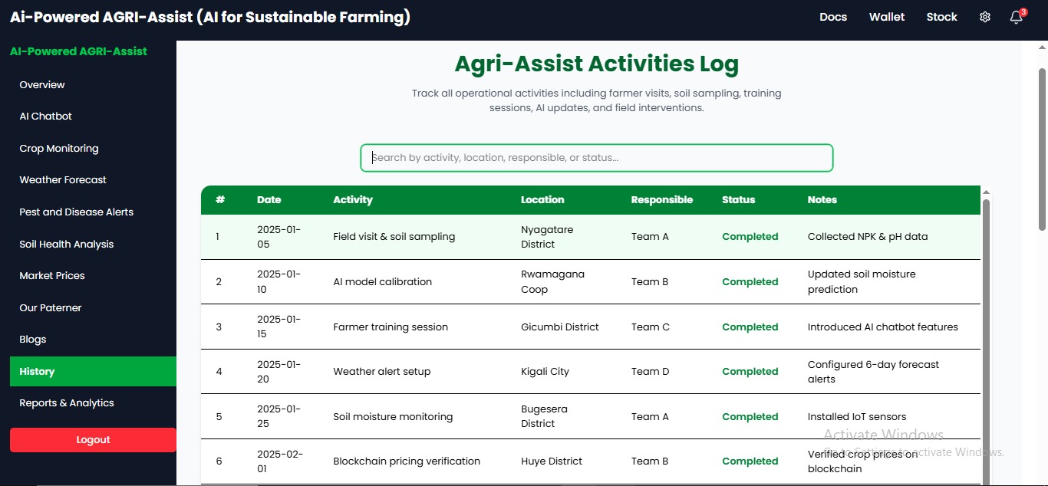The width and height of the screenshot is (1048, 486).
Task: Click the Kigali City location cell
Action: (x=545, y=372)
